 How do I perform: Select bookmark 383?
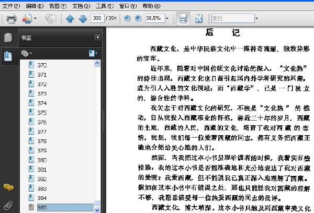tap(42, 188)
